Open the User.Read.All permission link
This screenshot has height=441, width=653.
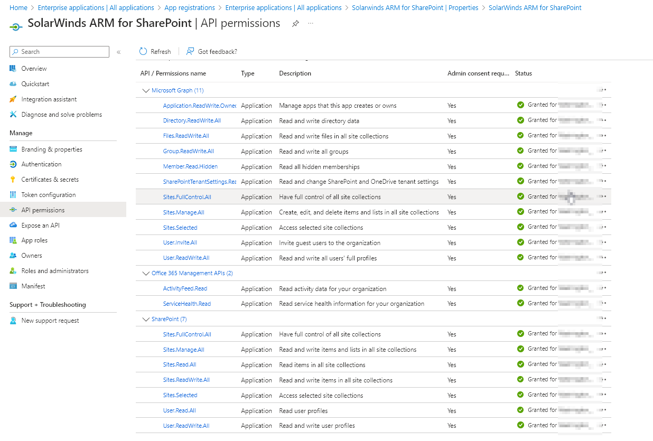coord(180,411)
